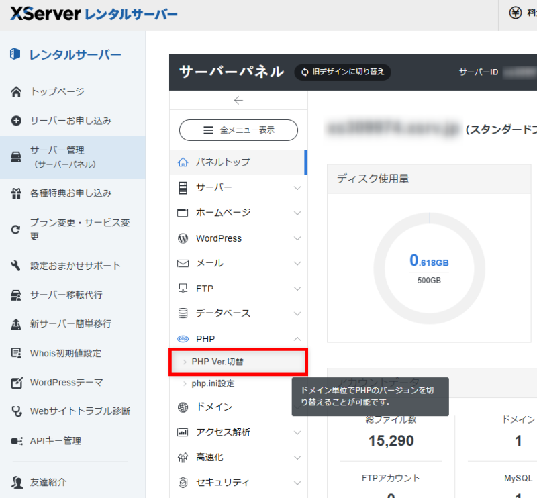
Task: Click the globe icon next to ドメイン
Action: 183,407
